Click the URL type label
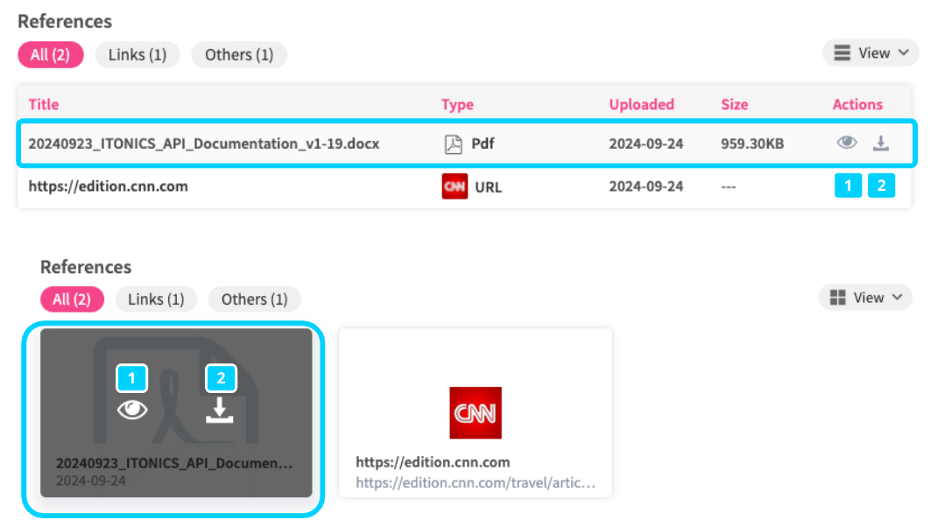 [488, 186]
